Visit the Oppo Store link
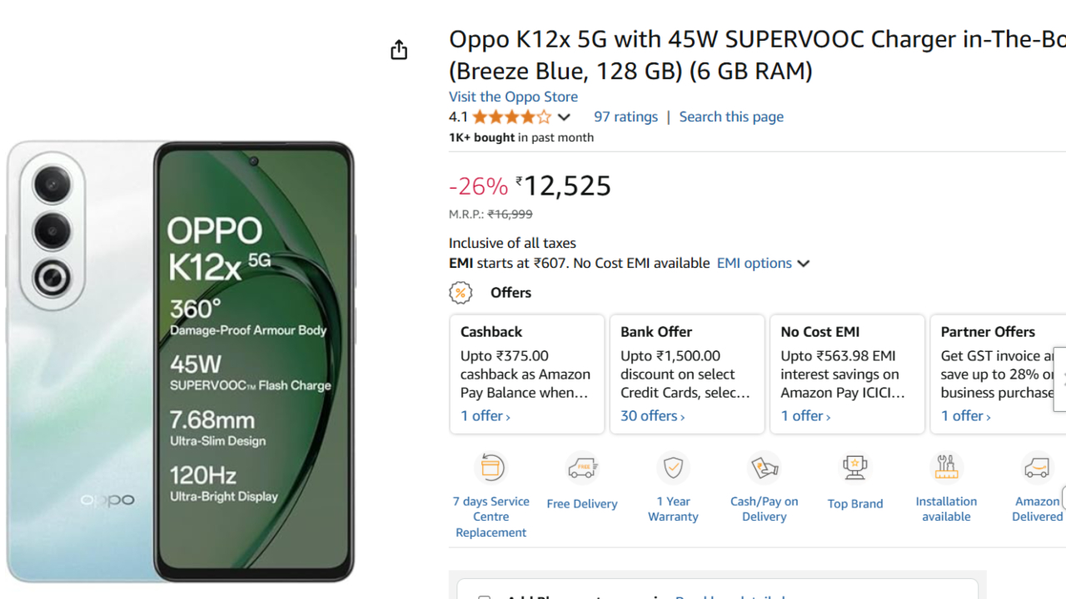 point(513,97)
